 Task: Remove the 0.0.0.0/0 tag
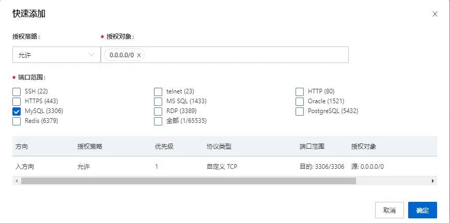tap(138, 55)
